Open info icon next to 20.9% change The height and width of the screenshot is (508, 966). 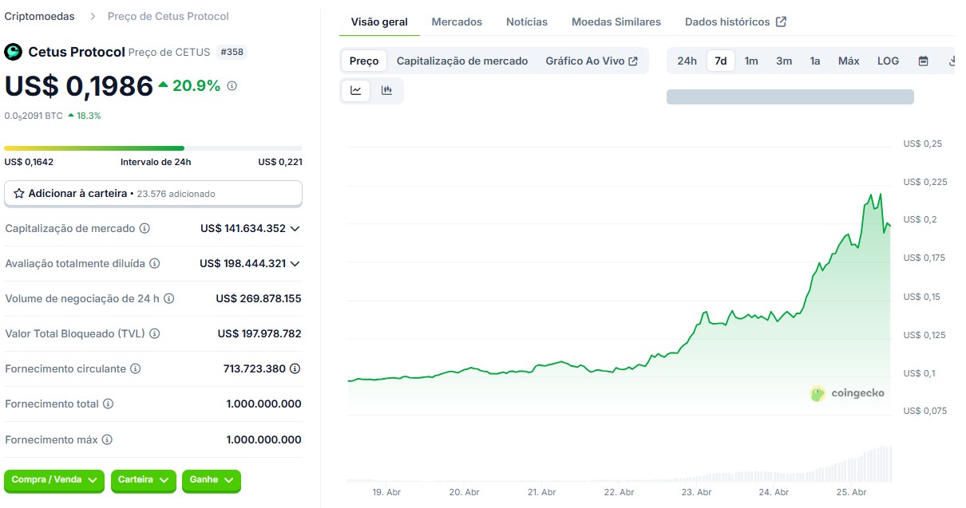point(232,85)
